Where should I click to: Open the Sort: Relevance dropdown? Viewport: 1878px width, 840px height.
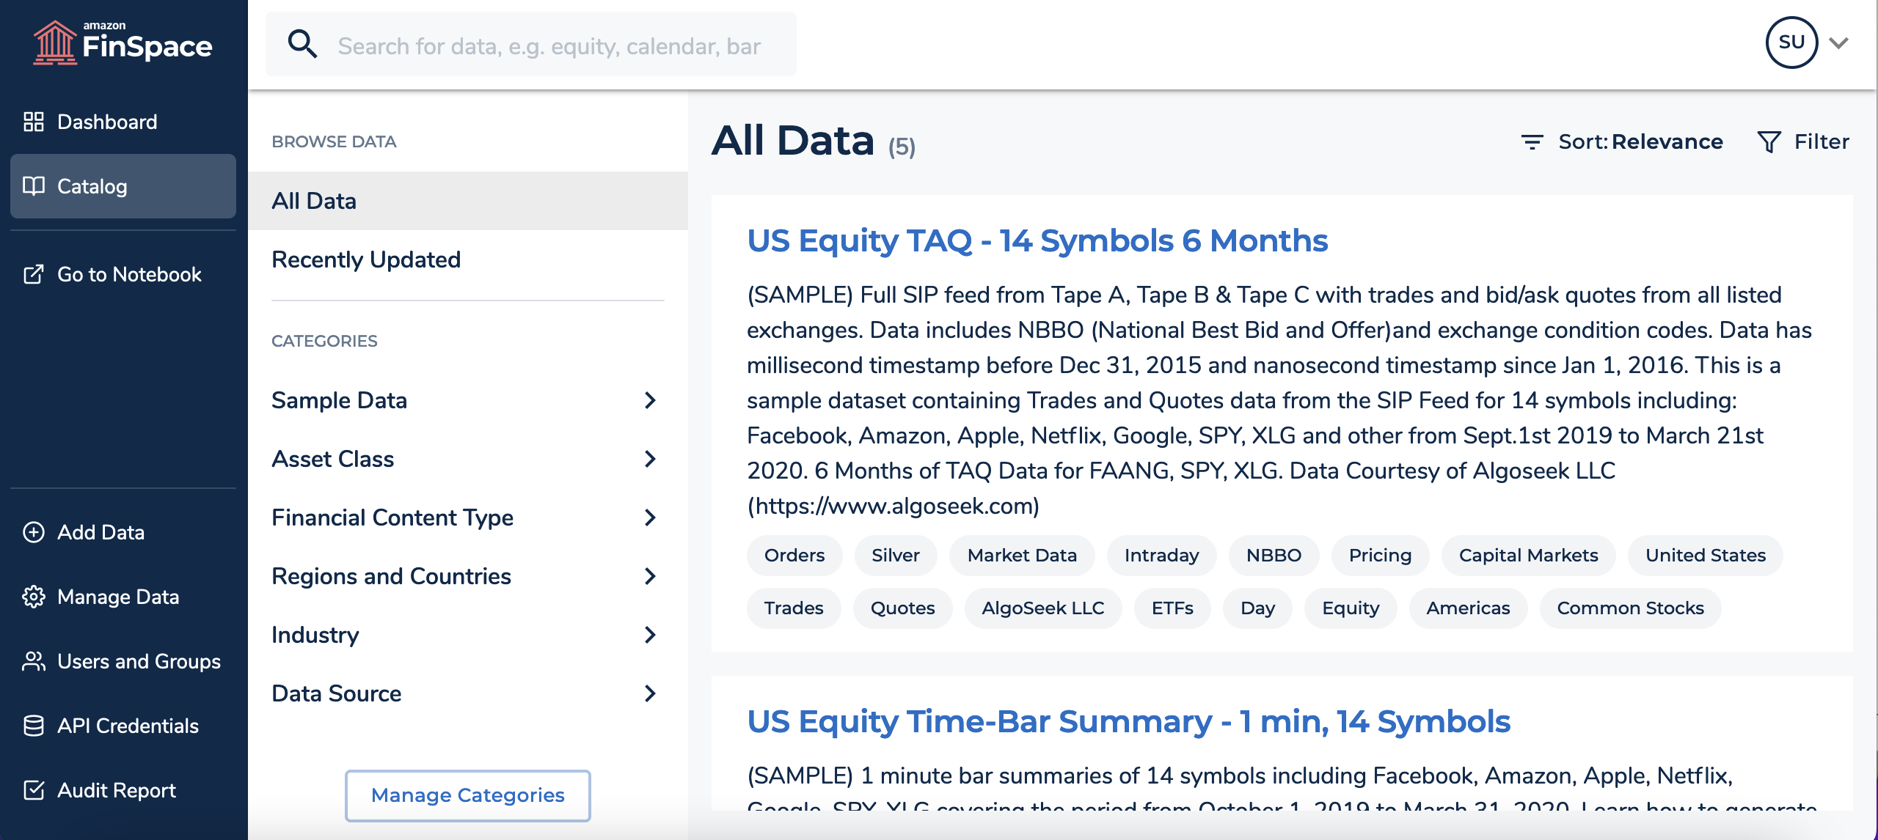[1622, 141]
